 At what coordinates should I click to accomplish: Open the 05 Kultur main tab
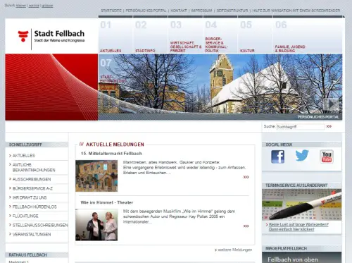tap(256, 36)
